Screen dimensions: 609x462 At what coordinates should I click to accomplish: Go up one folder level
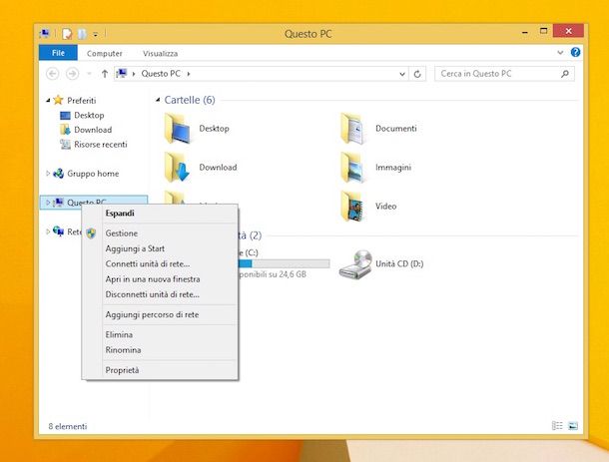(104, 74)
